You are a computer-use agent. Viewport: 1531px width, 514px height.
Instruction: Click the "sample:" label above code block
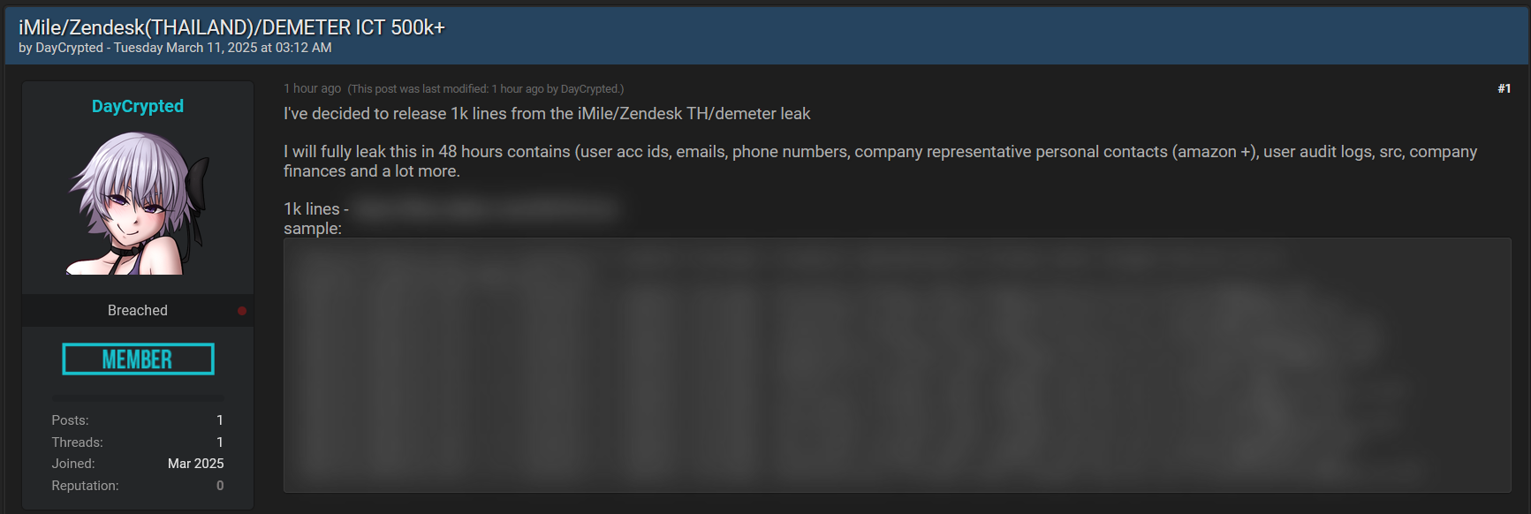click(x=313, y=229)
